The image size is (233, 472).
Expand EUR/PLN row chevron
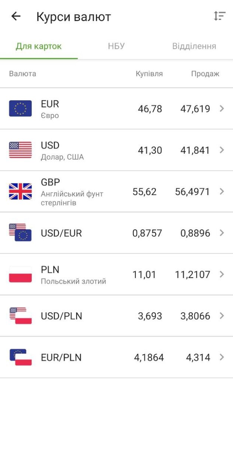tap(222, 357)
